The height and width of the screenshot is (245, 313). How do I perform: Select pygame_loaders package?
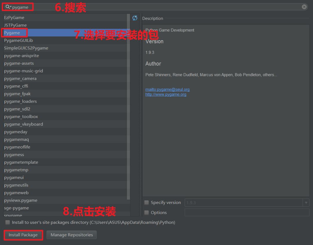pos(65,102)
